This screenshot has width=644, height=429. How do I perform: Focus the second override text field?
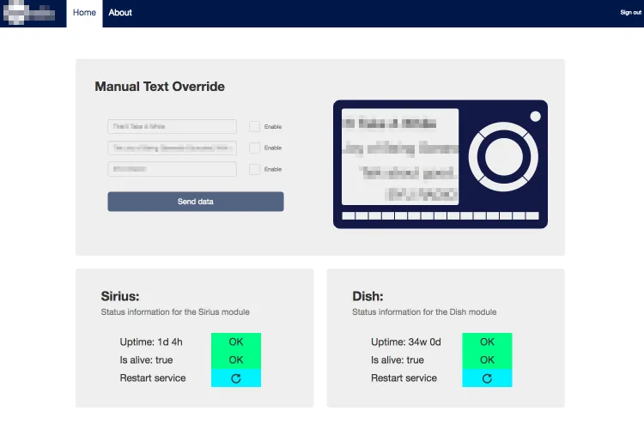click(x=172, y=148)
